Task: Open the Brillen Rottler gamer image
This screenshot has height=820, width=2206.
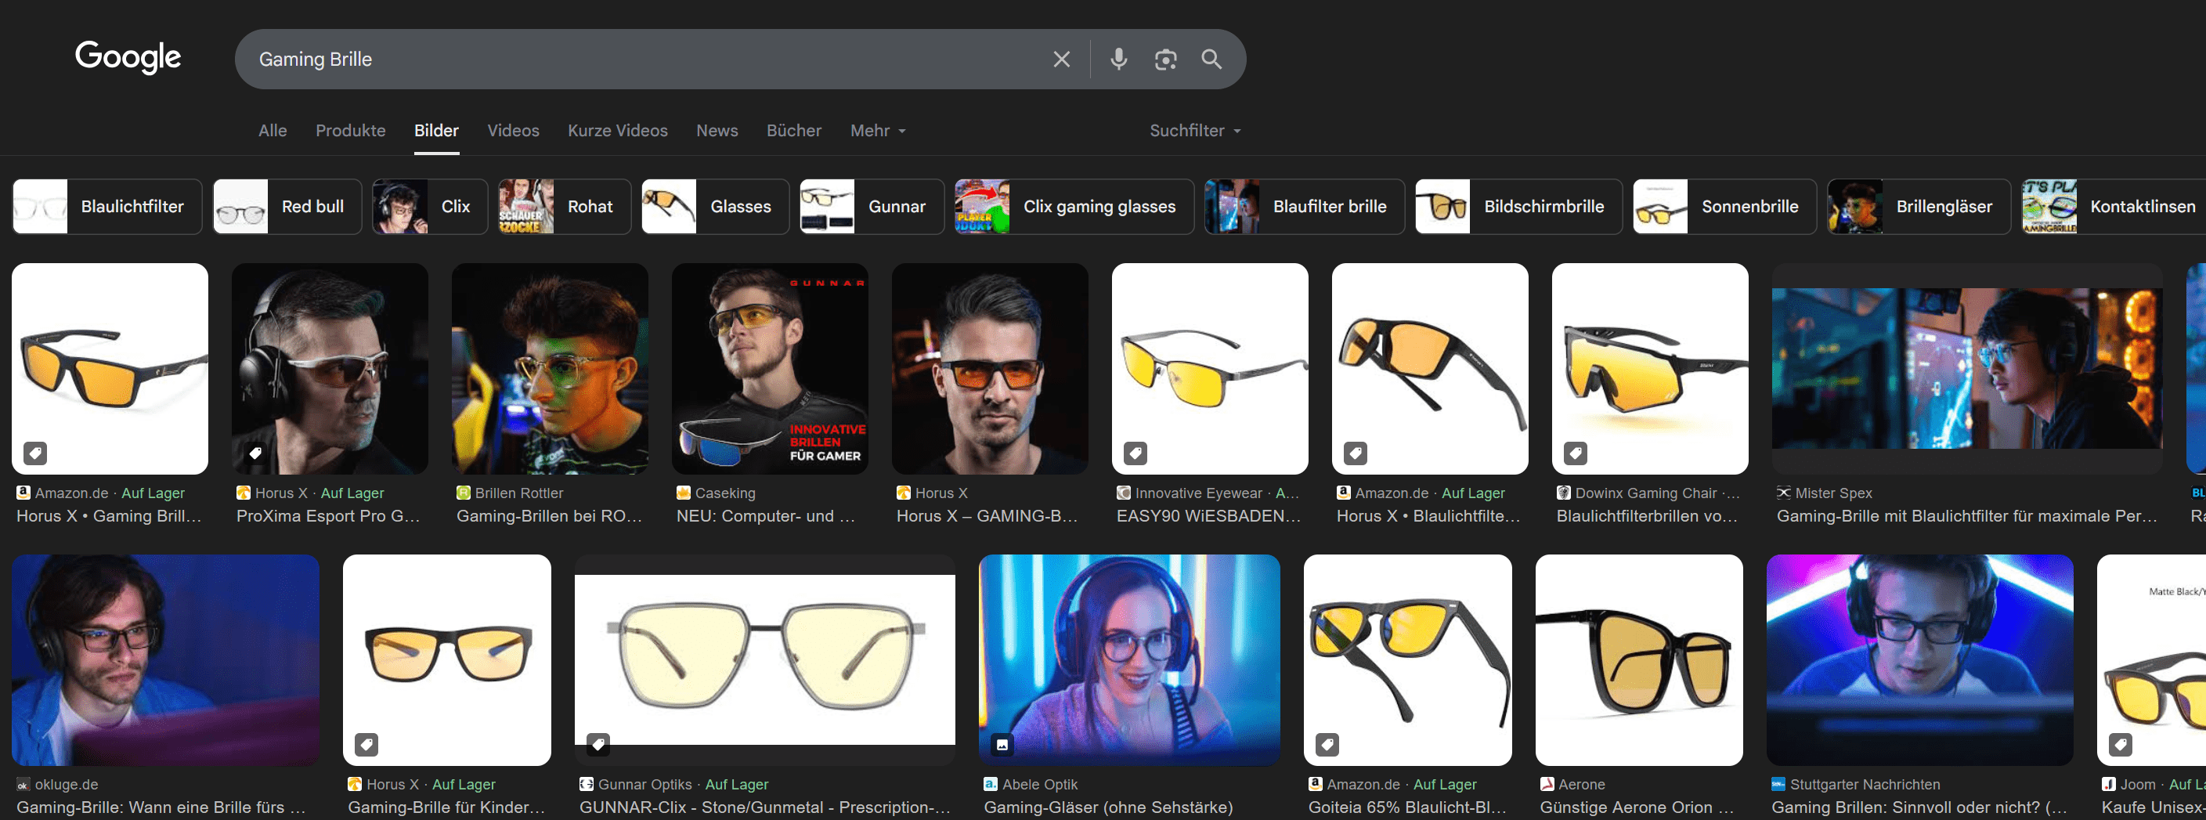Action: (x=550, y=368)
